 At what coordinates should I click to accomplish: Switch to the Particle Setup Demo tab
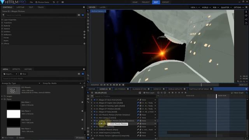pos(199,89)
